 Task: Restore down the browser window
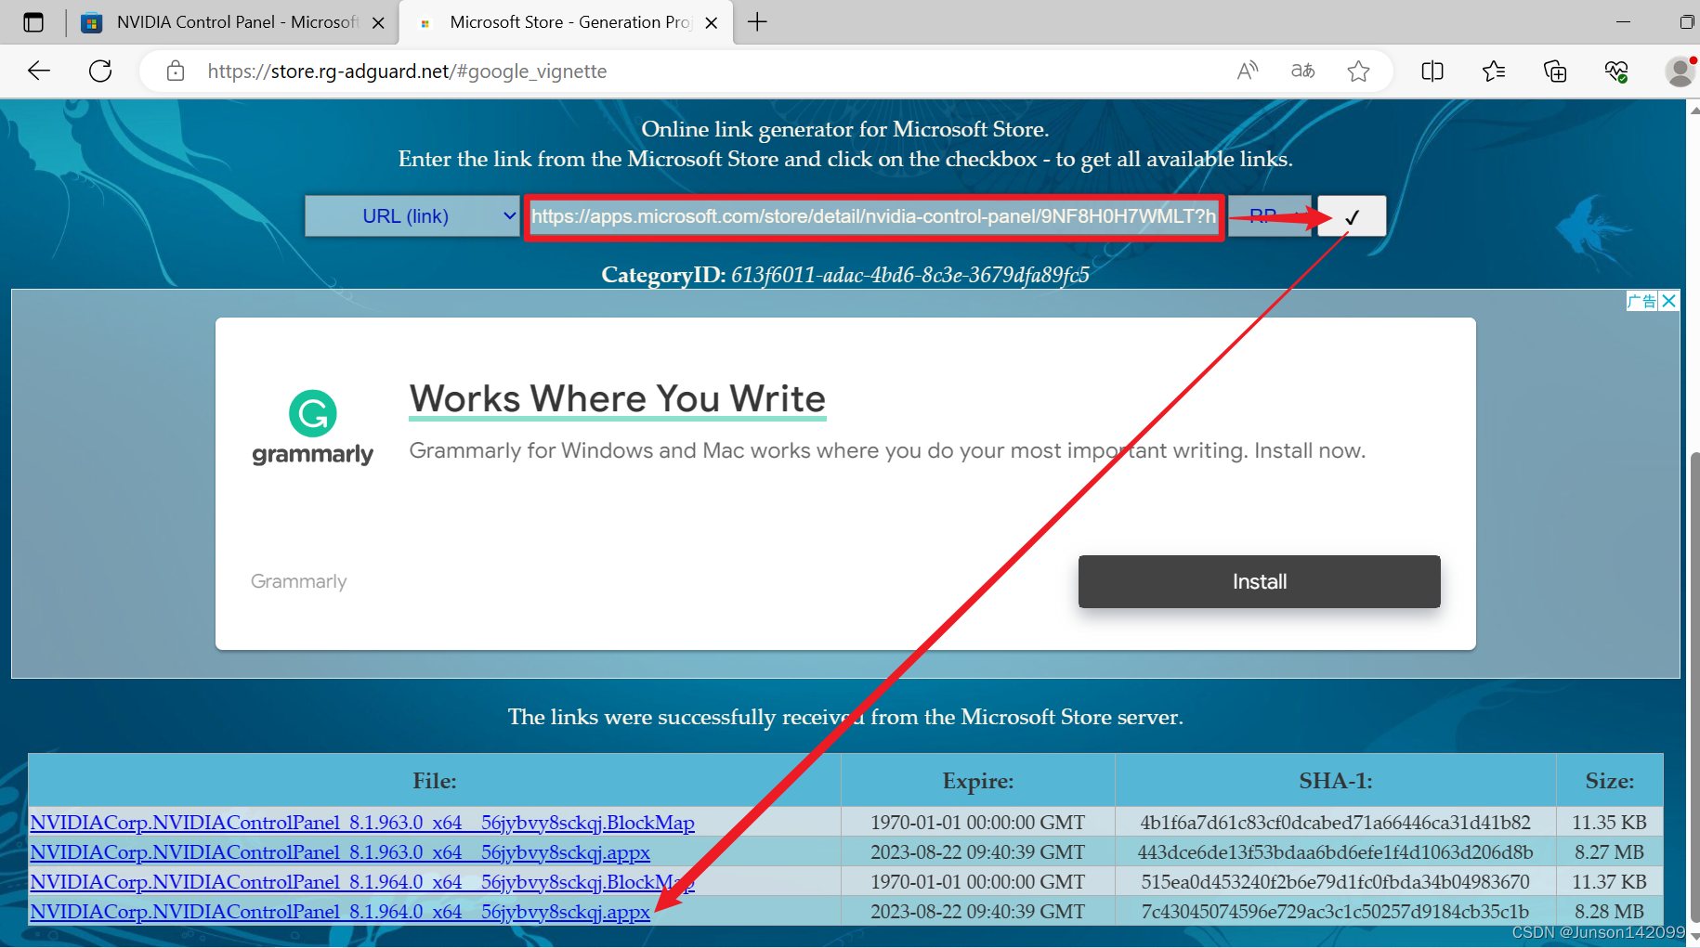pyautogui.click(x=1687, y=21)
